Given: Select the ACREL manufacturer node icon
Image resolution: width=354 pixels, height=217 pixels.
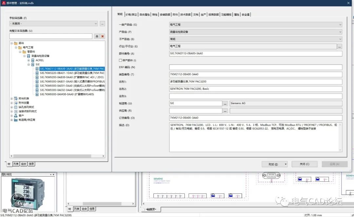Looking at the screenshot, I should click(33, 60).
